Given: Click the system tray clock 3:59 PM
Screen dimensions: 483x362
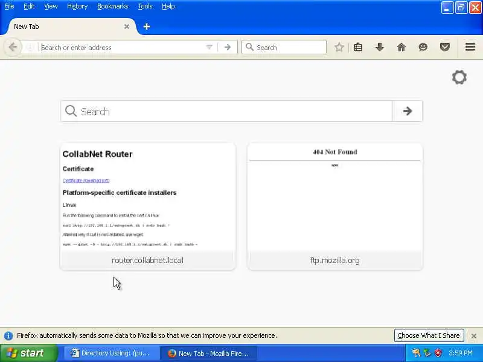Looking at the screenshot, I should (461, 353).
